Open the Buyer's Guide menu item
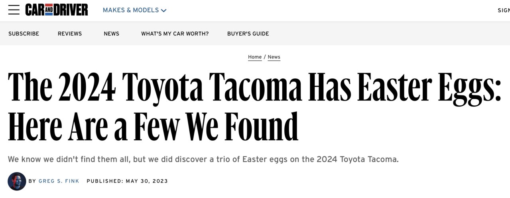 [x=248, y=34]
